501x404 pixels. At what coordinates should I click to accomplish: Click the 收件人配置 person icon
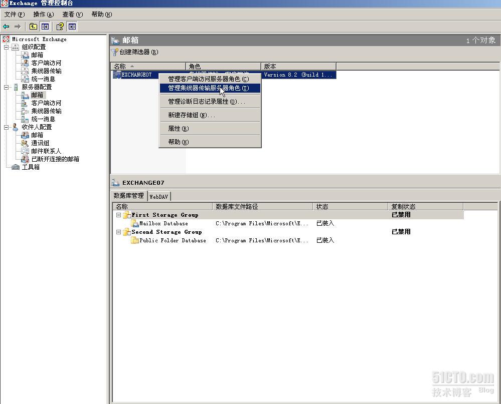click(16, 127)
